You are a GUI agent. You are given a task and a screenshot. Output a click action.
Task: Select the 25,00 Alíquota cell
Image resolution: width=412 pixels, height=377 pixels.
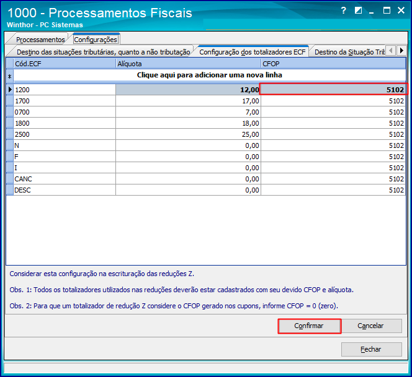(188, 134)
